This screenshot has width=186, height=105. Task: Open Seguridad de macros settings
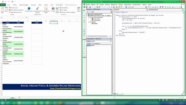pyautogui.click(x=15, y=12)
